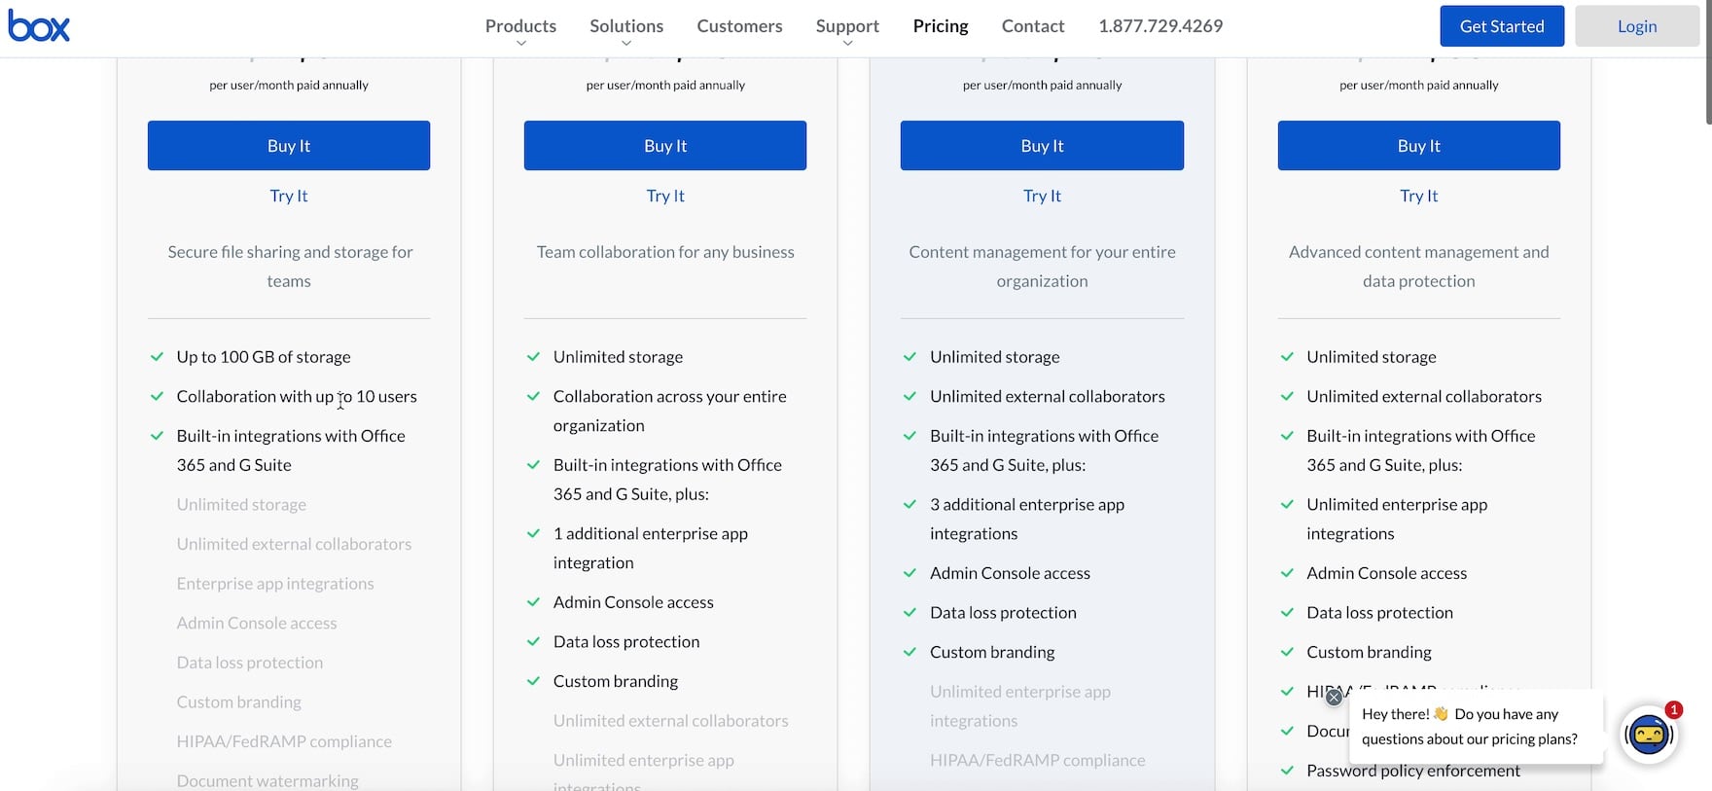Image resolution: width=1712 pixels, height=791 pixels.
Task: Click checkmark next to 'Collaboration across your entire organization'
Action: click(x=533, y=396)
